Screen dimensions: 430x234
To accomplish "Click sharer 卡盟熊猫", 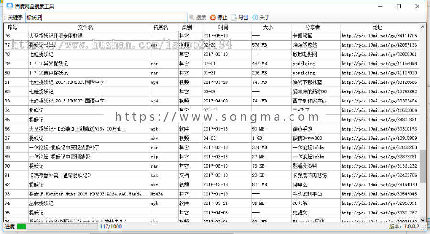I will pyautogui.click(x=302, y=36).
